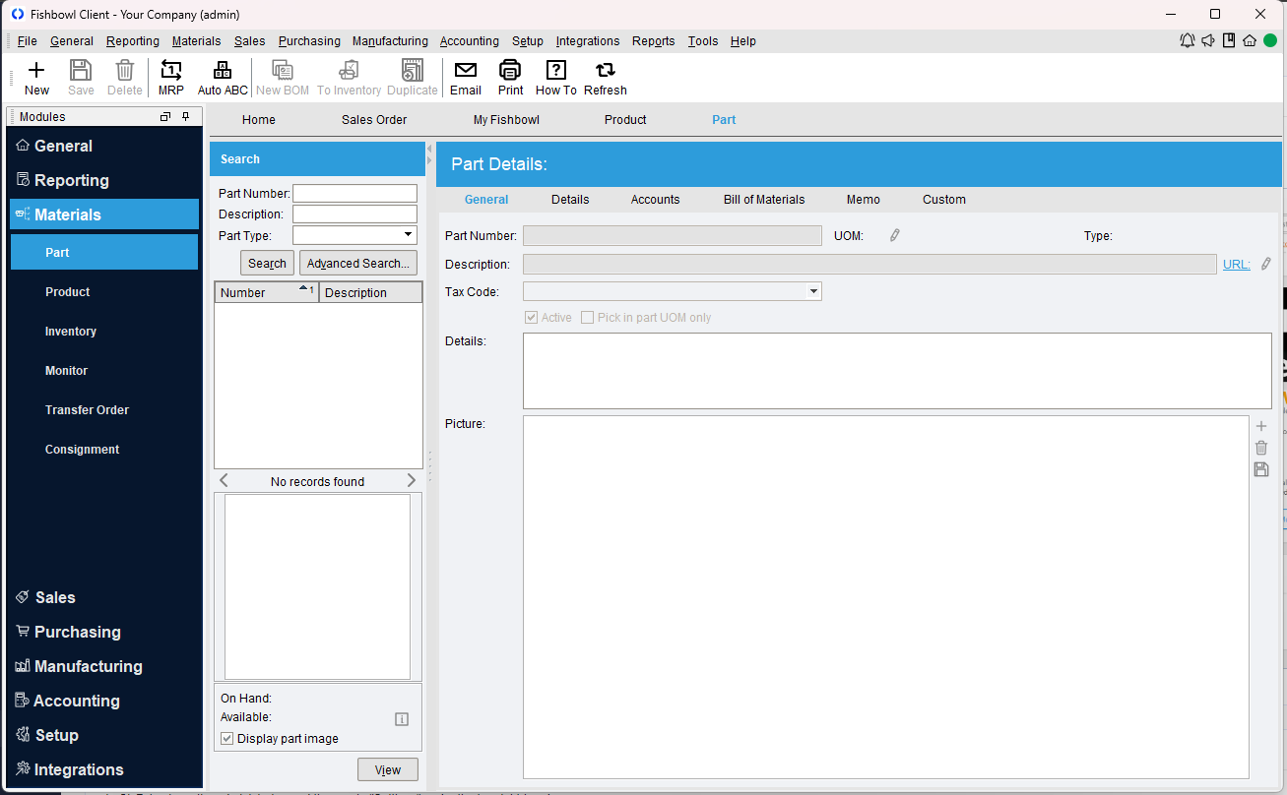Click the inventory info icon near Available
Viewport: 1287px width, 795px height.
pos(402,719)
